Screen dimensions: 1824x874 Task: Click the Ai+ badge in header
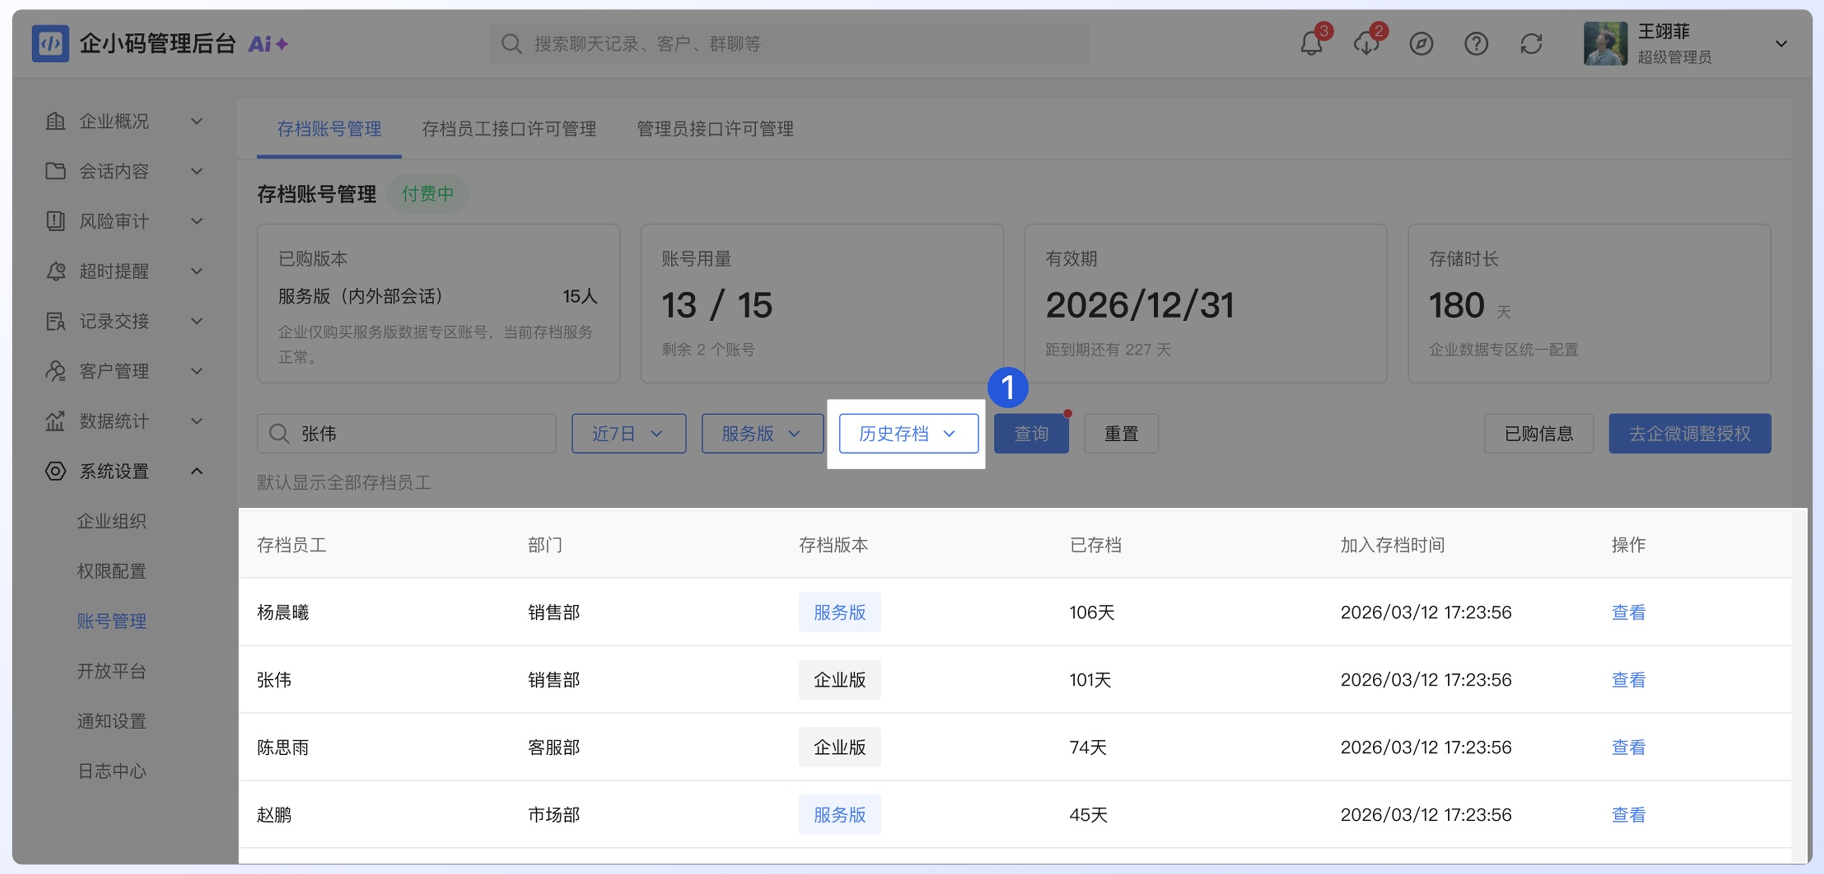[268, 44]
